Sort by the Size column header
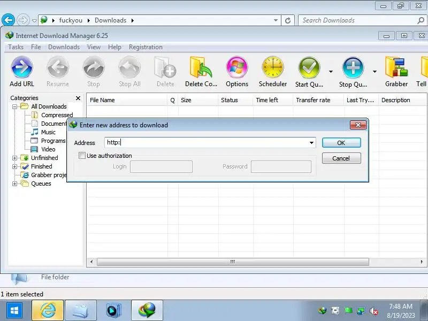 pyautogui.click(x=198, y=100)
